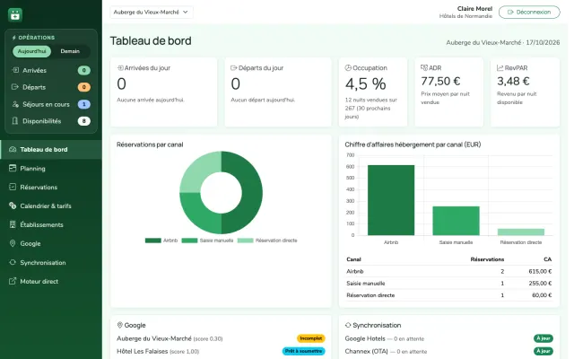Go to Réservations in the sidebar

click(x=51, y=187)
